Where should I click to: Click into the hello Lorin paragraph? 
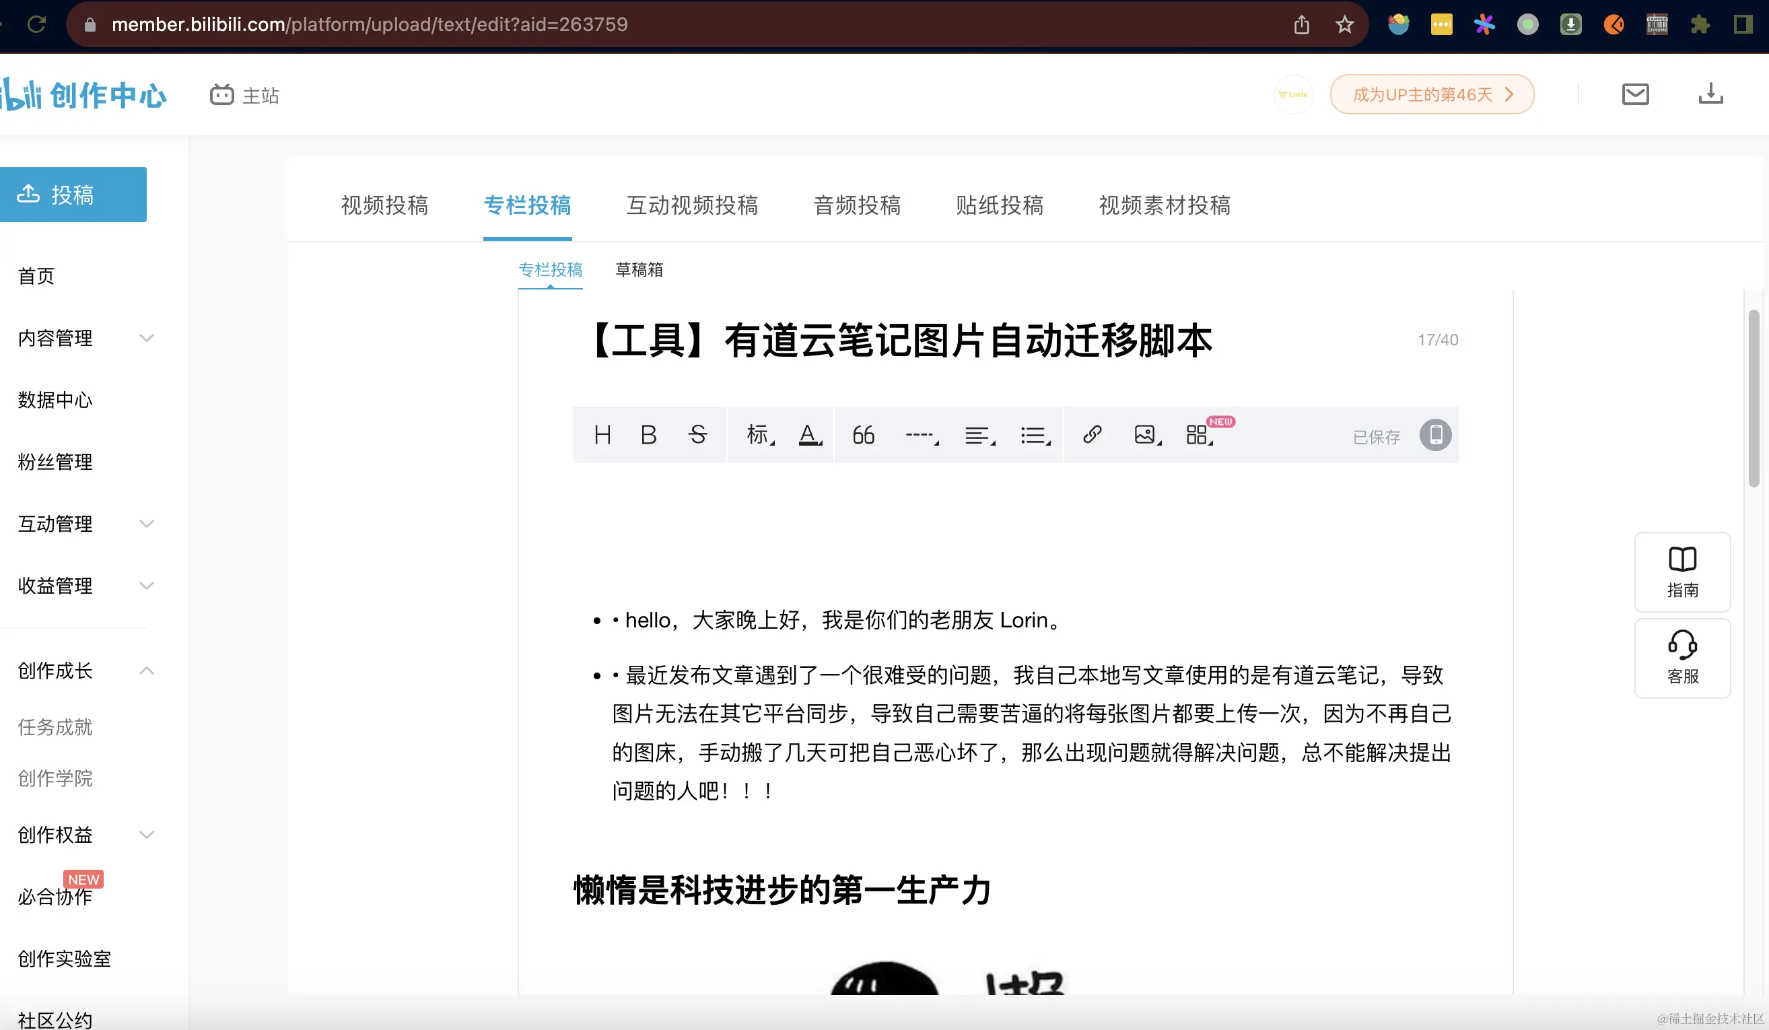coord(842,620)
